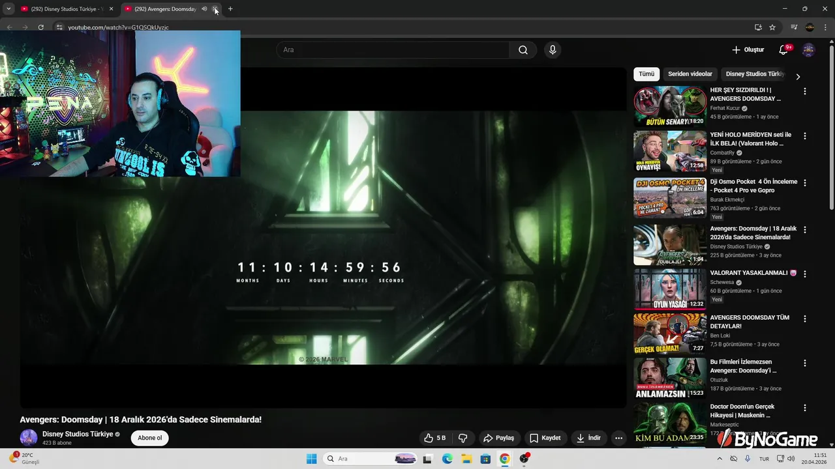This screenshot has width=835, height=469.
Task: Open Microsoft Store from taskbar
Action: click(x=485, y=459)
